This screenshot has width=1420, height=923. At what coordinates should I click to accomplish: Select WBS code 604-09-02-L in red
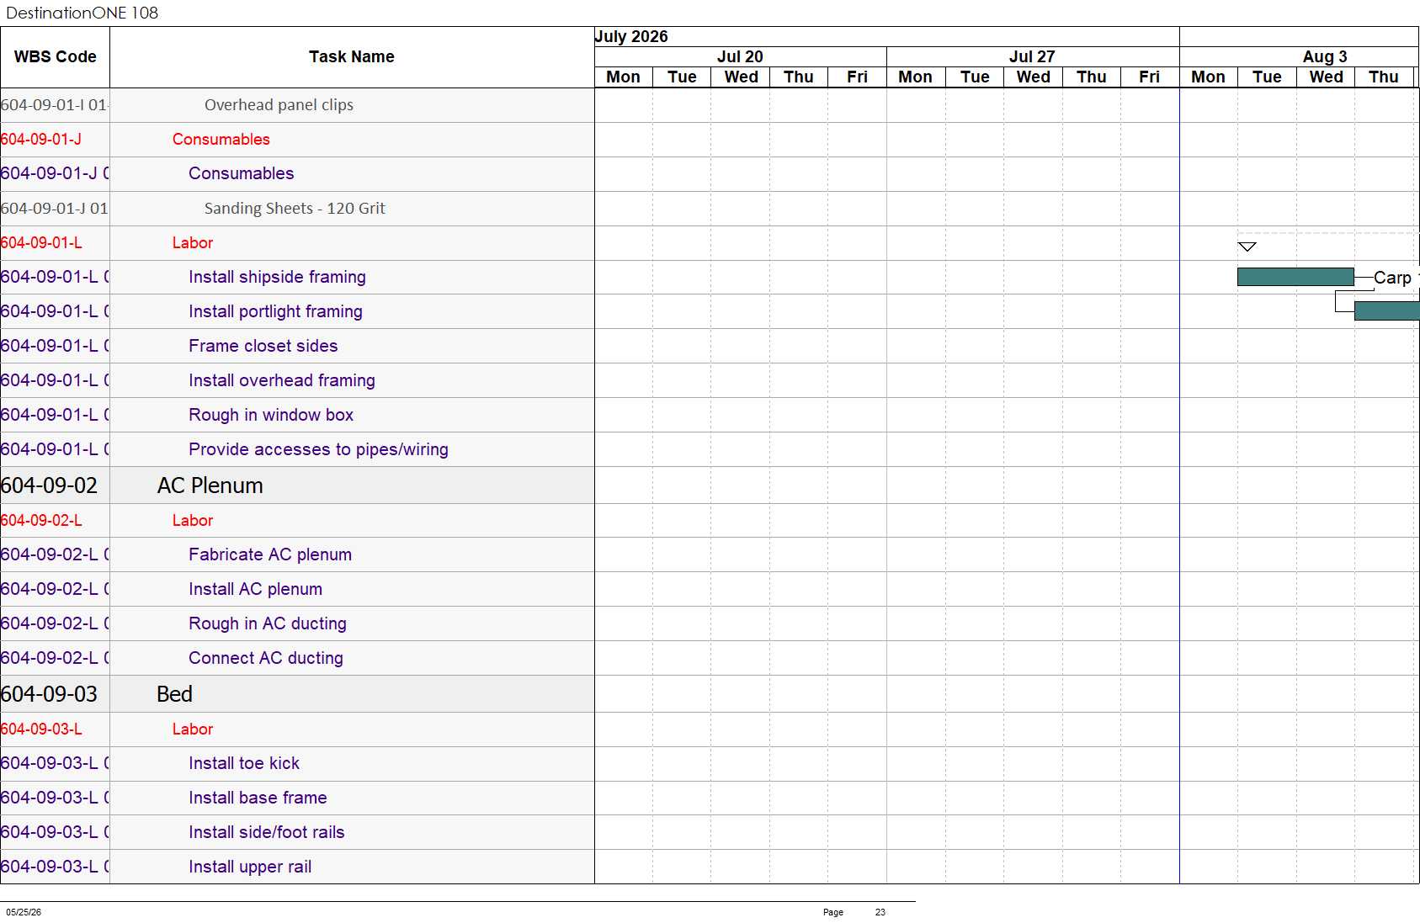(41, 521)
